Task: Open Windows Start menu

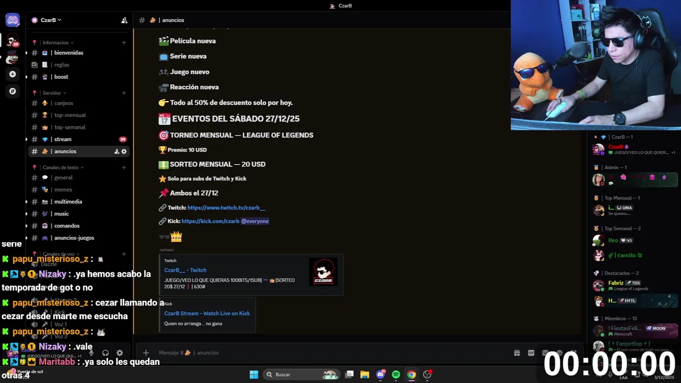Action: [x=254, y=374]
